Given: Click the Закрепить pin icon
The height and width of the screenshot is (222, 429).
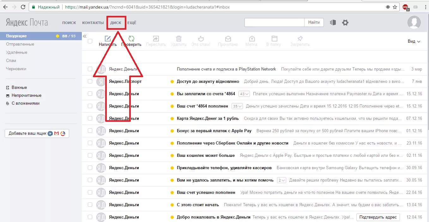Looking at the screenshot, I should tap(300, 39).
